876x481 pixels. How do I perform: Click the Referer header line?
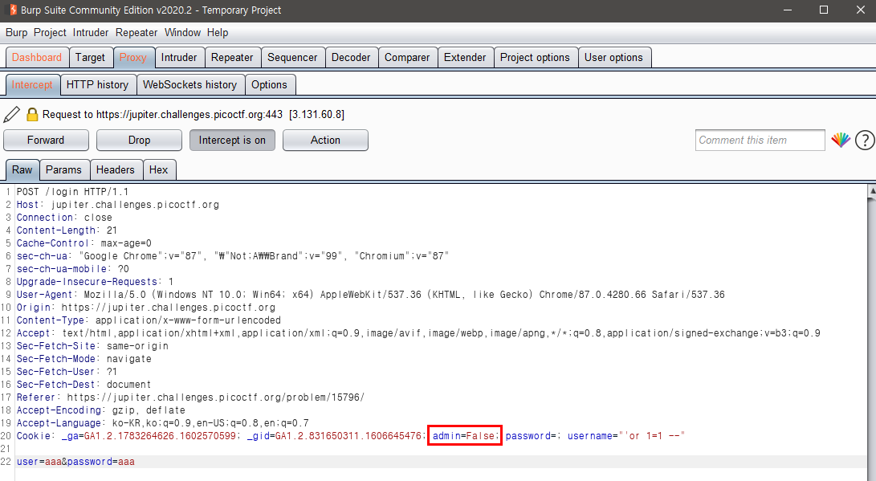(x=190, y=397)
